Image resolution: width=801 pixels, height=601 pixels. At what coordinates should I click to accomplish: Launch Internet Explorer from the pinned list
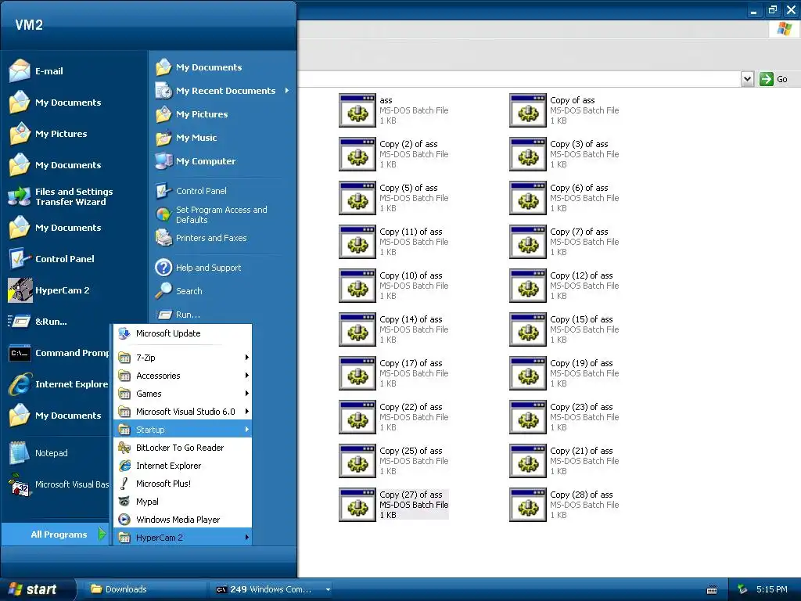(x=58, y=384)
